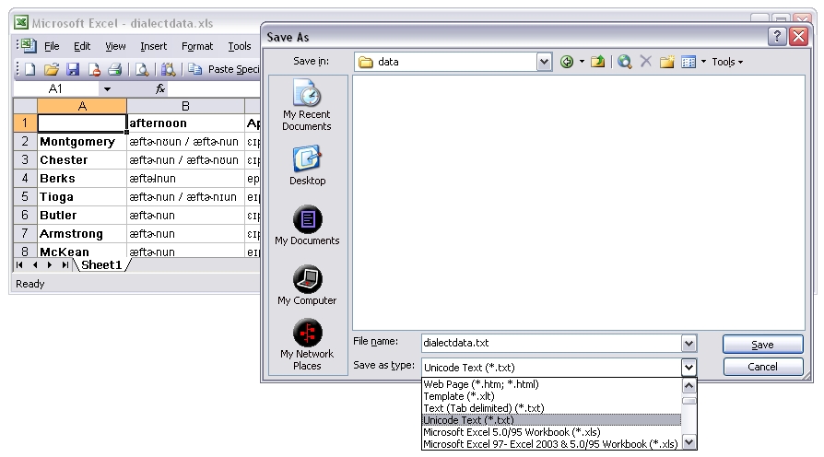Open the dialog Tools dropdown menu

pos(726,62)
